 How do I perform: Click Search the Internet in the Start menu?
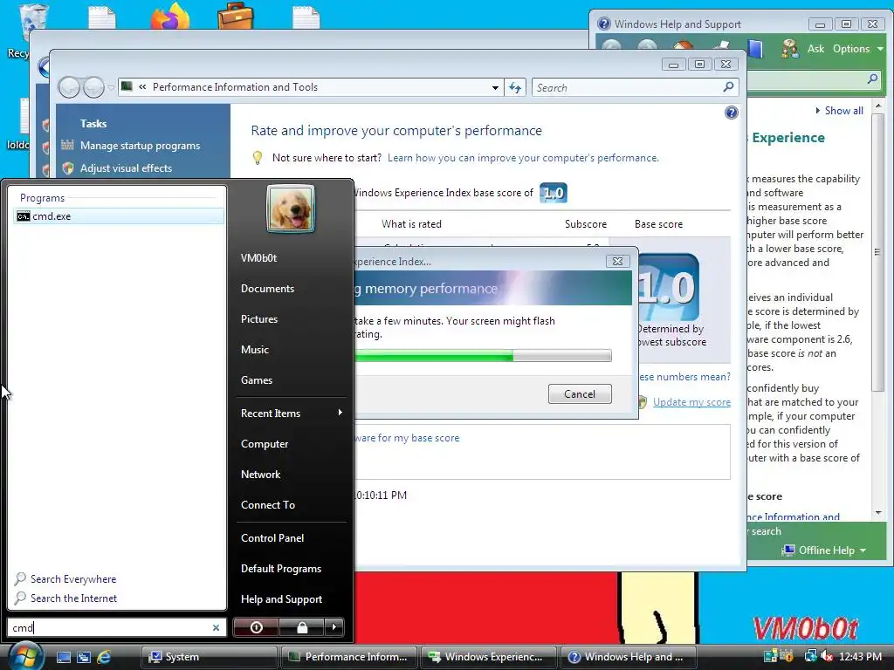(65, 598)
